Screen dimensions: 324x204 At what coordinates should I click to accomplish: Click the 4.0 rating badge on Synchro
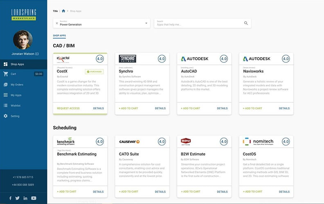click(x=162, y=59)
